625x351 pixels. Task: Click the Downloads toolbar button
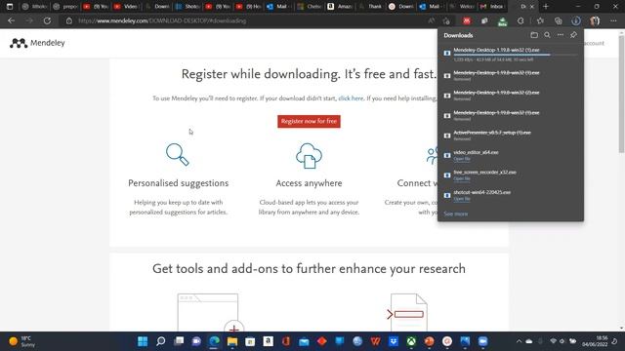click(x=576, y=20)
